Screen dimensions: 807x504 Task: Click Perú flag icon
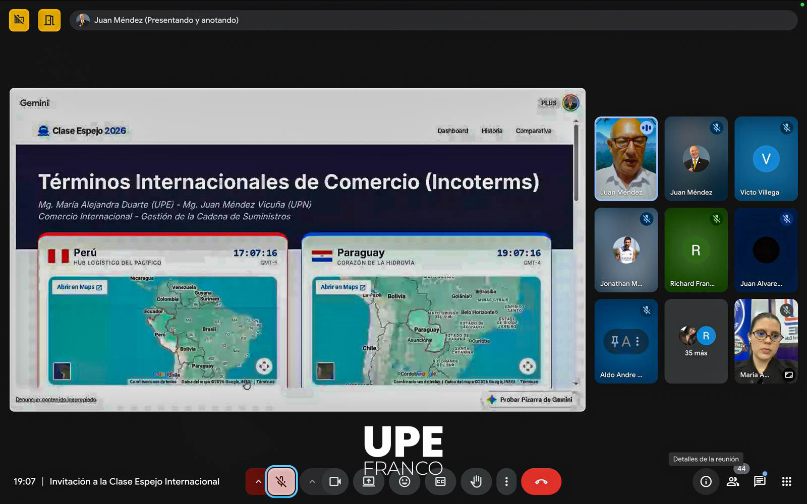[58, 256]
